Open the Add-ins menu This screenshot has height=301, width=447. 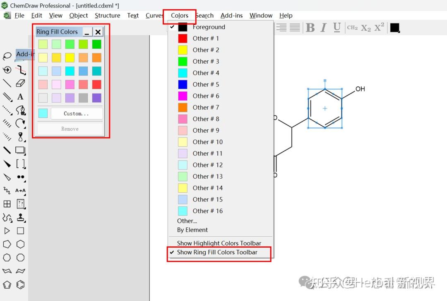point(231,15)
